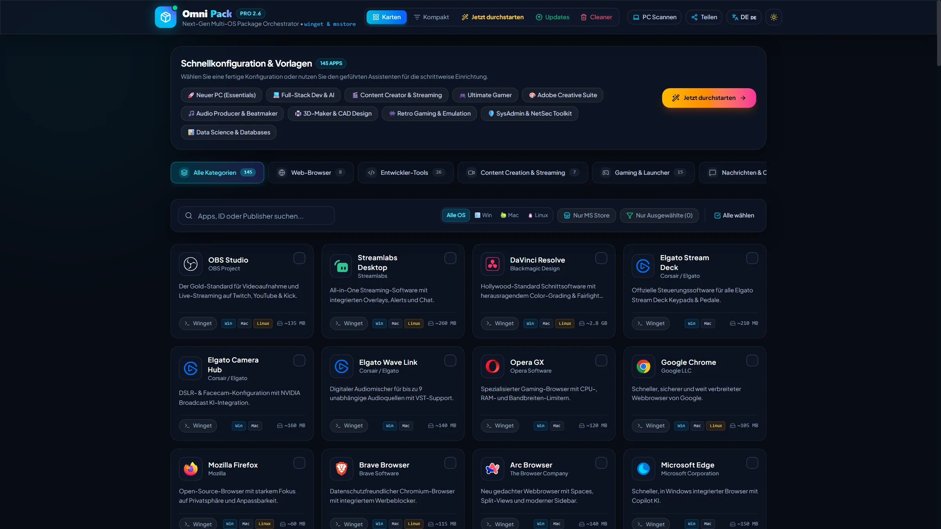Open the Cleaner tool
Viewport: 941px width, 529px height.
tap(596, 17)
